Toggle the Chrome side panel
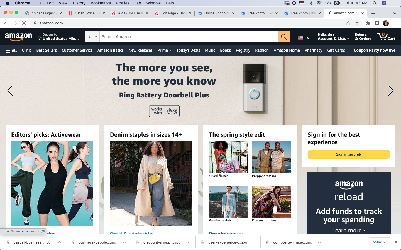 [377, 23]
